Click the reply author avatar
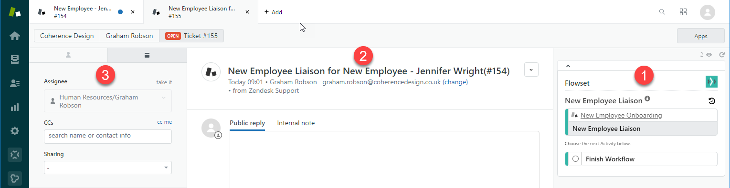730x188 pixels. coord(211,128)
